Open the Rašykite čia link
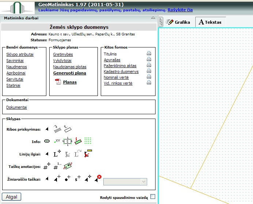 coord(180,10)
